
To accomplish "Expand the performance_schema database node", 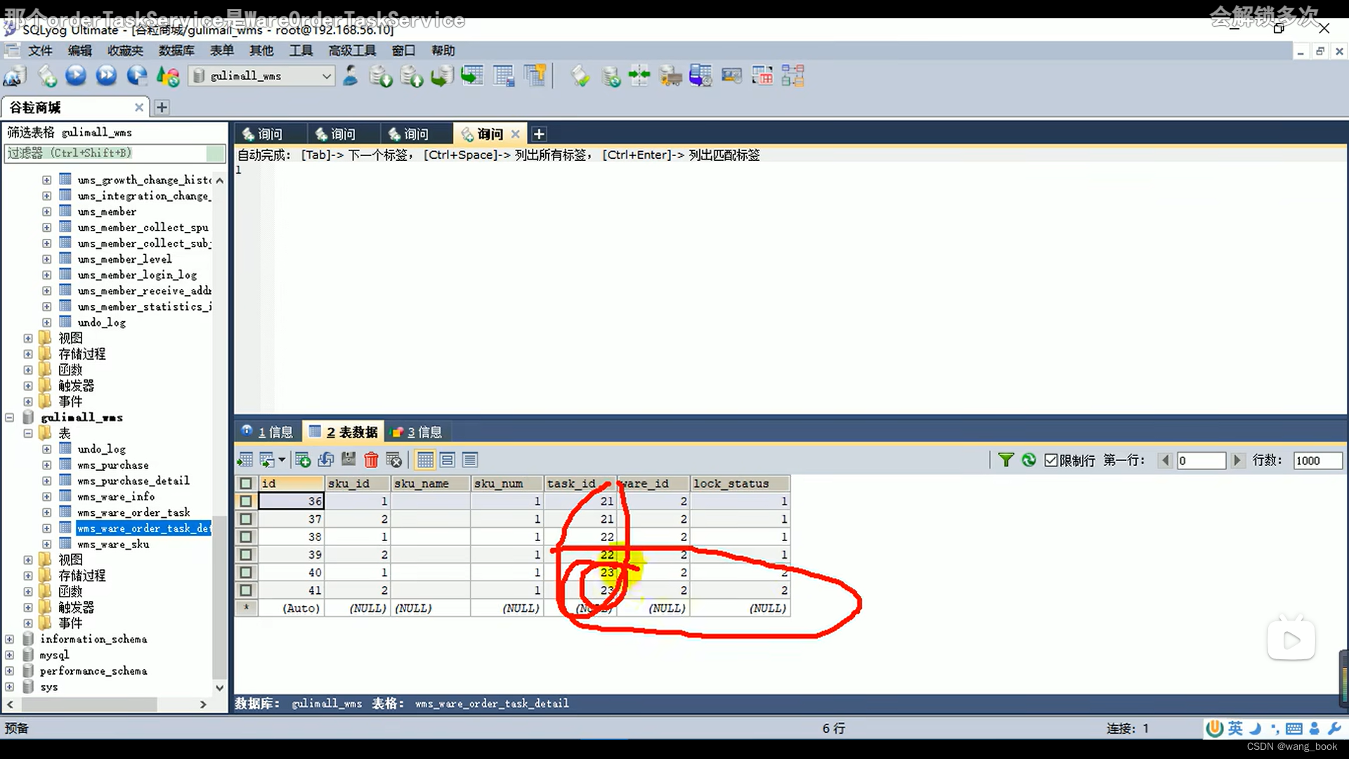I will tap(10, 671).
